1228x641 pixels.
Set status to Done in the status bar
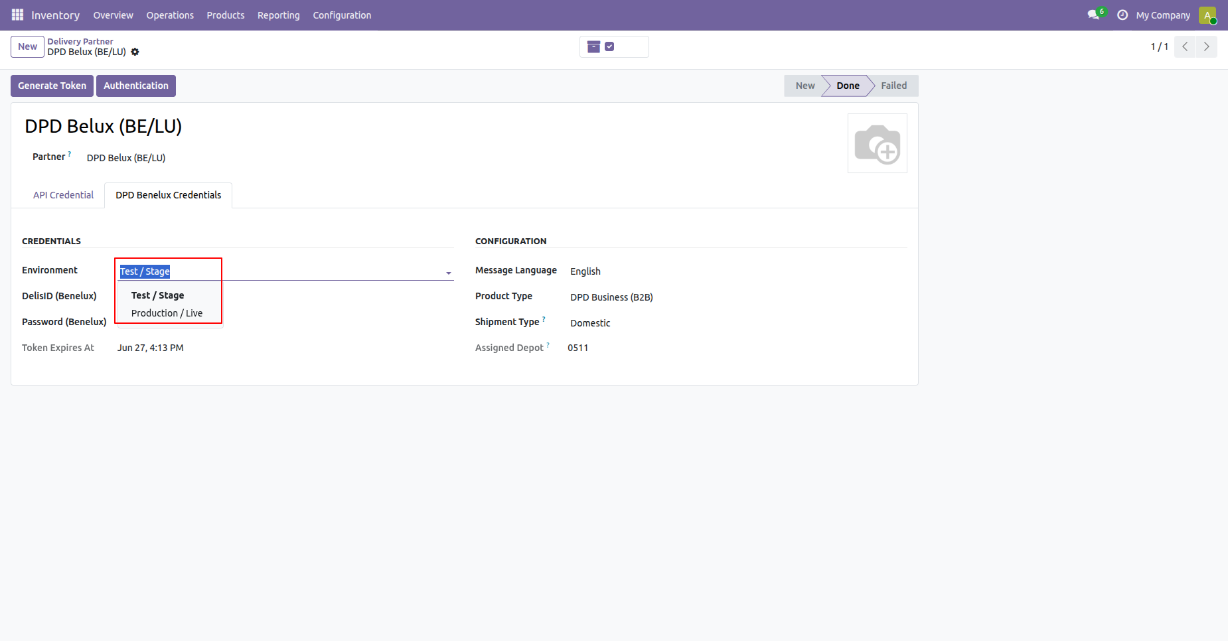[x=848, y=86]
